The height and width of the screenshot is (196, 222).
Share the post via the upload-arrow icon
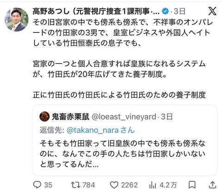(x=212, y=185)
